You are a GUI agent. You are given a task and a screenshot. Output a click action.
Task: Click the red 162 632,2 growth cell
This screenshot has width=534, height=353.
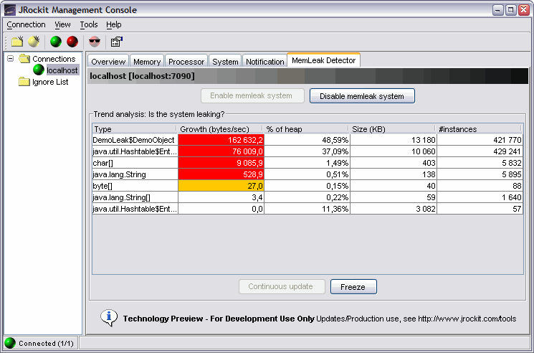pyautogui.click(x=221, y=140)
